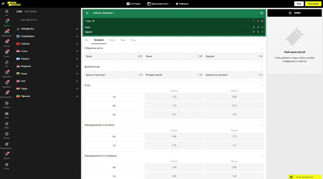The image size is (323, 179).
Task: Collapse the Индивидуальный тотал Буррели section
Action: click(x=262, y=156)
